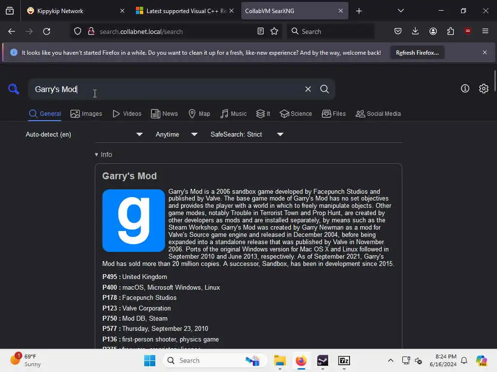
Task: Open the notifications bell icon
Action: tap(464, 360)
